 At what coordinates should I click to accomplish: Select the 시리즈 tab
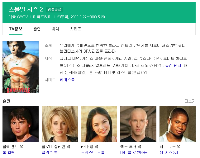click(76, 29)
